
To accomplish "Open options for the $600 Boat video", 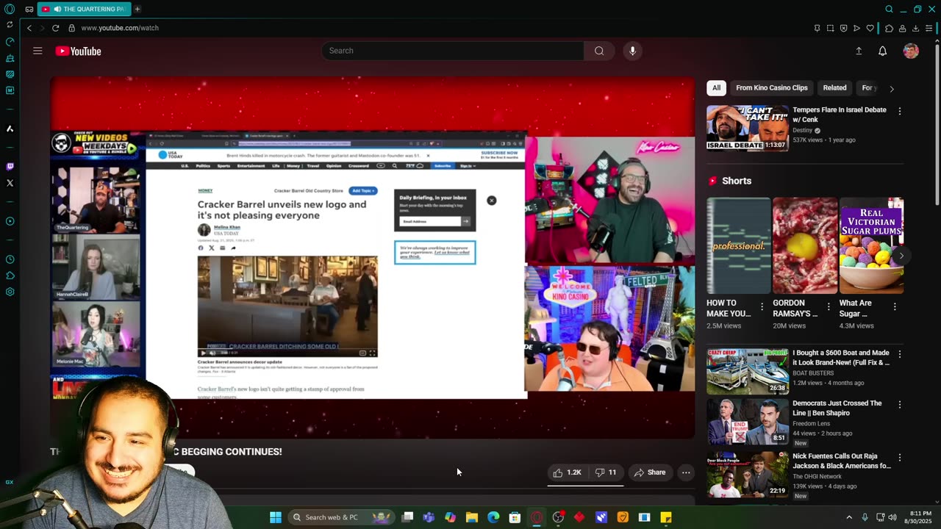I will 899,354.
